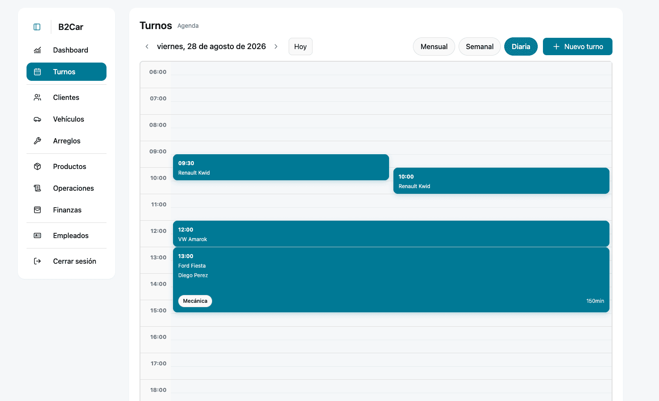659x401 pixels.
Task: Click the Clientes people icon
Action: click(37, 97)
